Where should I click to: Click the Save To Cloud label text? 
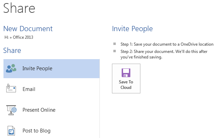coord(126,85)
